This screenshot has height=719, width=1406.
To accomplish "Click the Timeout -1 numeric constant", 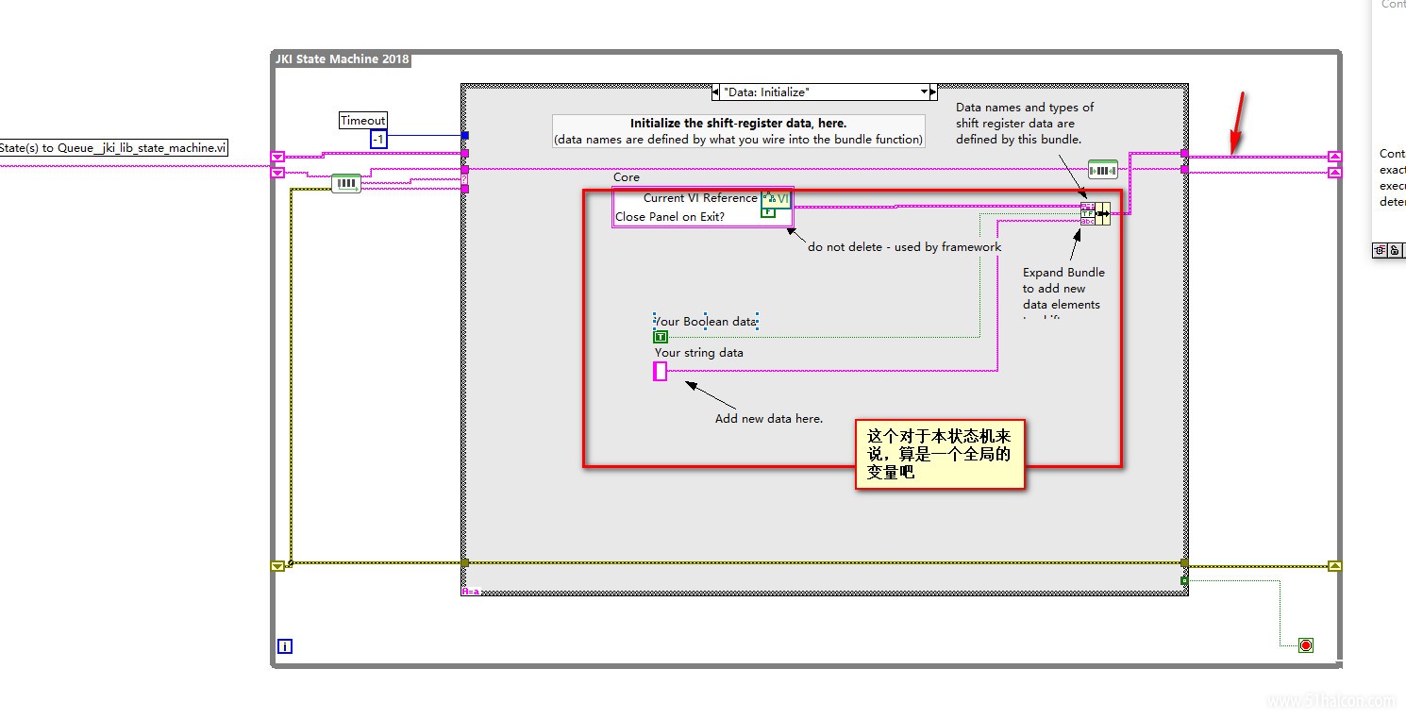I will pos(378,140).
